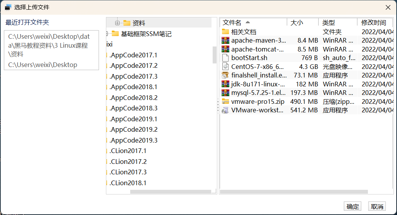This screenshot has width=397, height=215.
Task: Select the 基础框架SSM笔记 folder label
Action: point(146,34)
